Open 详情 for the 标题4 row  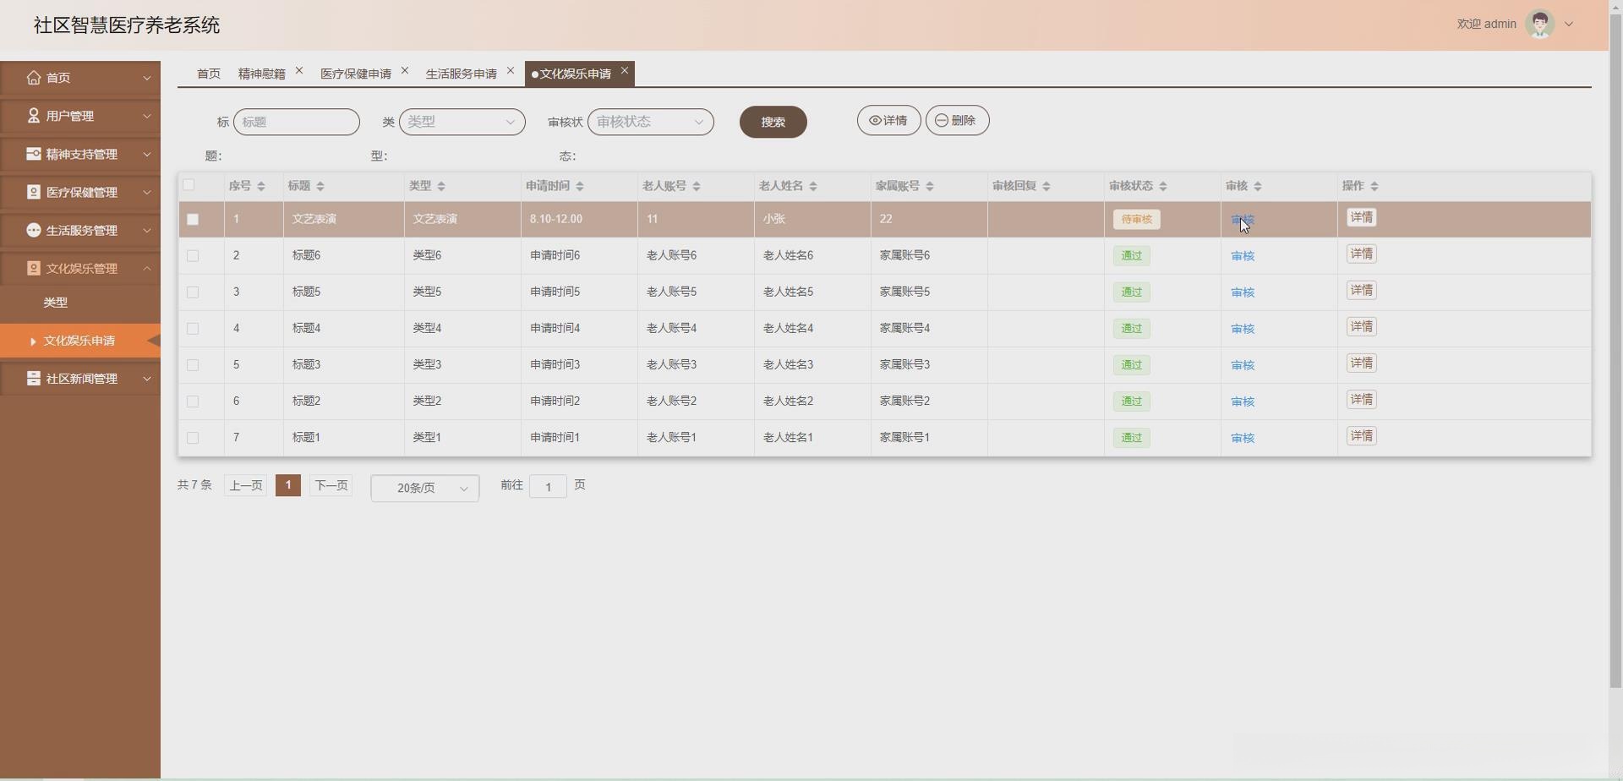point(1362,326)
